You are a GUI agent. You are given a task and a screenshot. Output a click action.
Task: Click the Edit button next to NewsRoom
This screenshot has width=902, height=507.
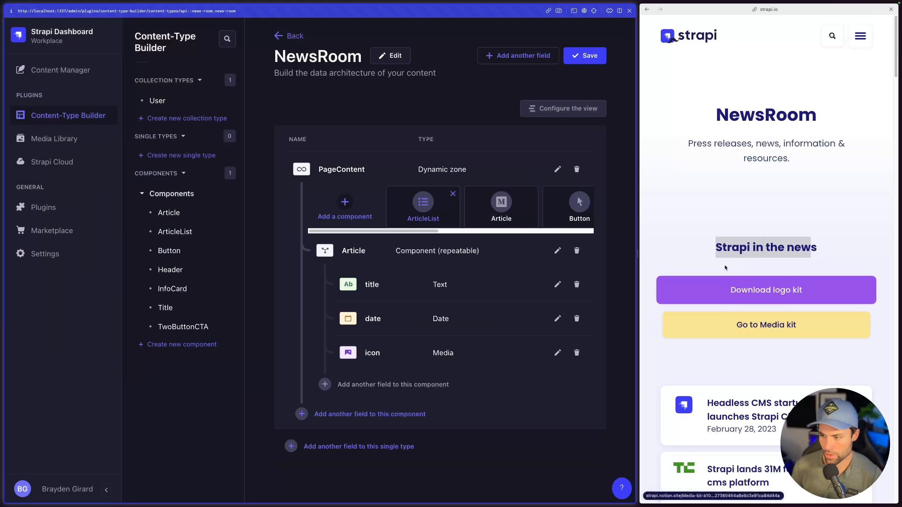point(390,56)
